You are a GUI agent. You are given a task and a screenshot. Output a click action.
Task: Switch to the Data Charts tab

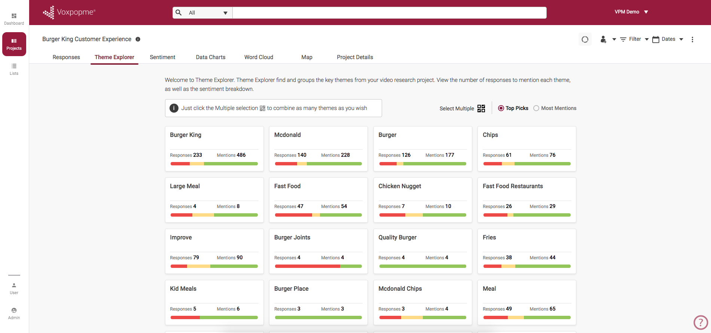[211, 57]
